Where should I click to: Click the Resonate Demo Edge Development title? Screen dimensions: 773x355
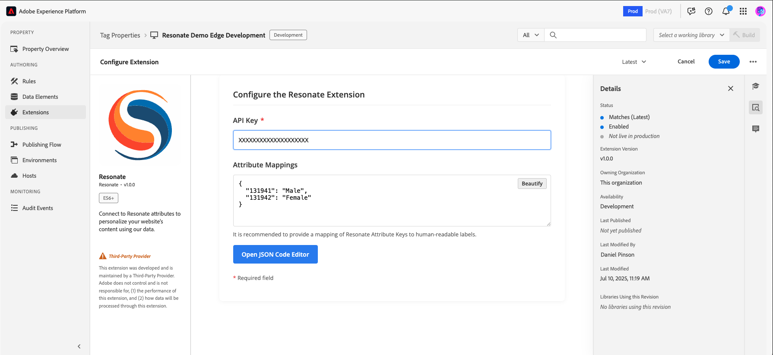tap(214, 35)
